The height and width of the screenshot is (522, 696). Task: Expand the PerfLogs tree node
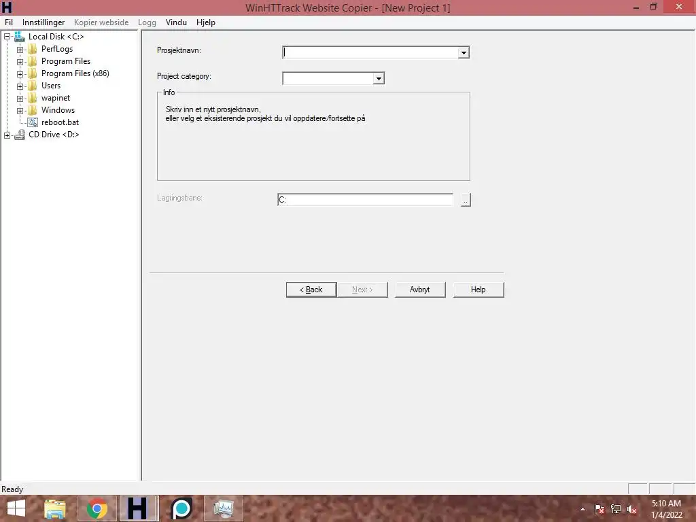point(20,50)
